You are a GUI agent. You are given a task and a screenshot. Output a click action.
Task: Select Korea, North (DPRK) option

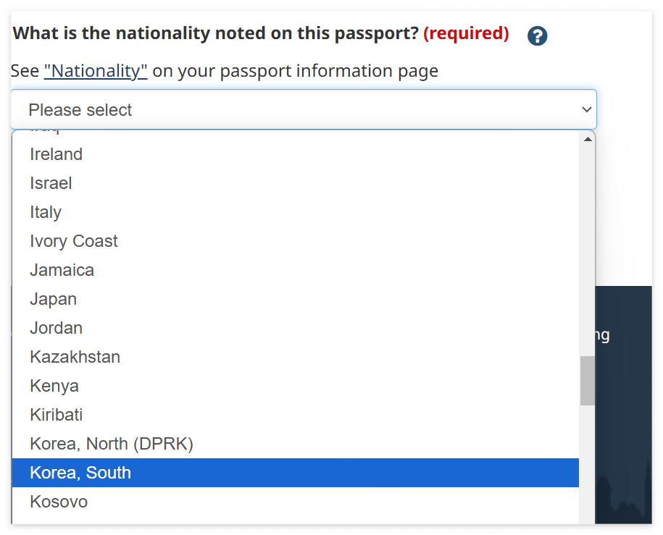112,444
